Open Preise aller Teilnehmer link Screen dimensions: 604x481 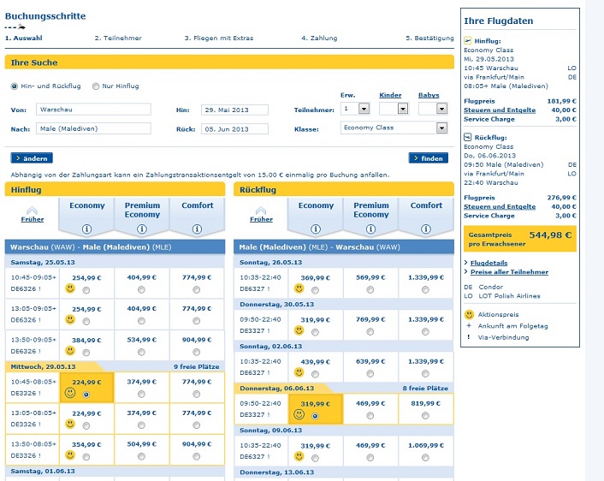click(x=509, y=271)
